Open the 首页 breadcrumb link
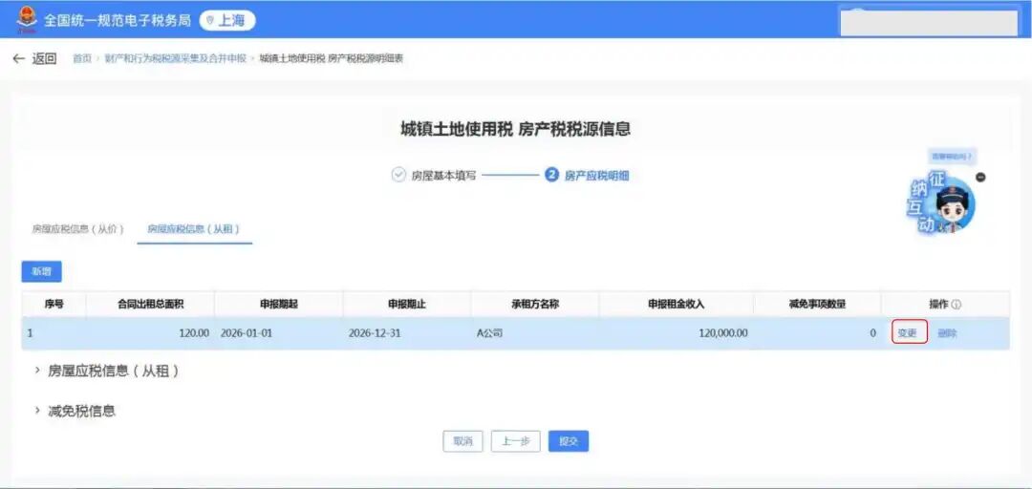1032x489 pixels. point(81,58)
